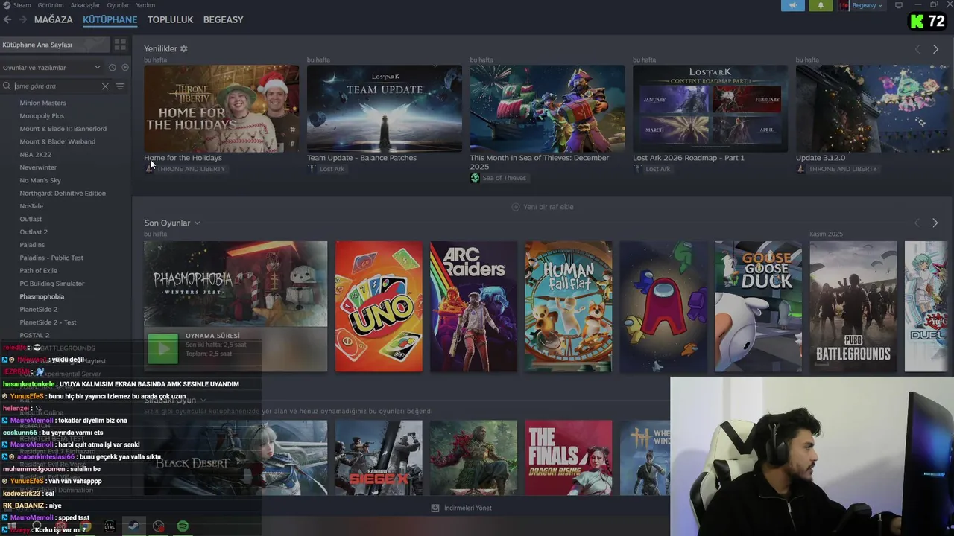Viewport: 954px width, 536px height.
Task: Toggle the collections grid view icon
Action: coord(120,45)
